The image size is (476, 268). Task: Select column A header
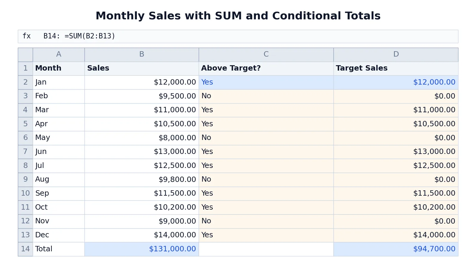(59, 54)
